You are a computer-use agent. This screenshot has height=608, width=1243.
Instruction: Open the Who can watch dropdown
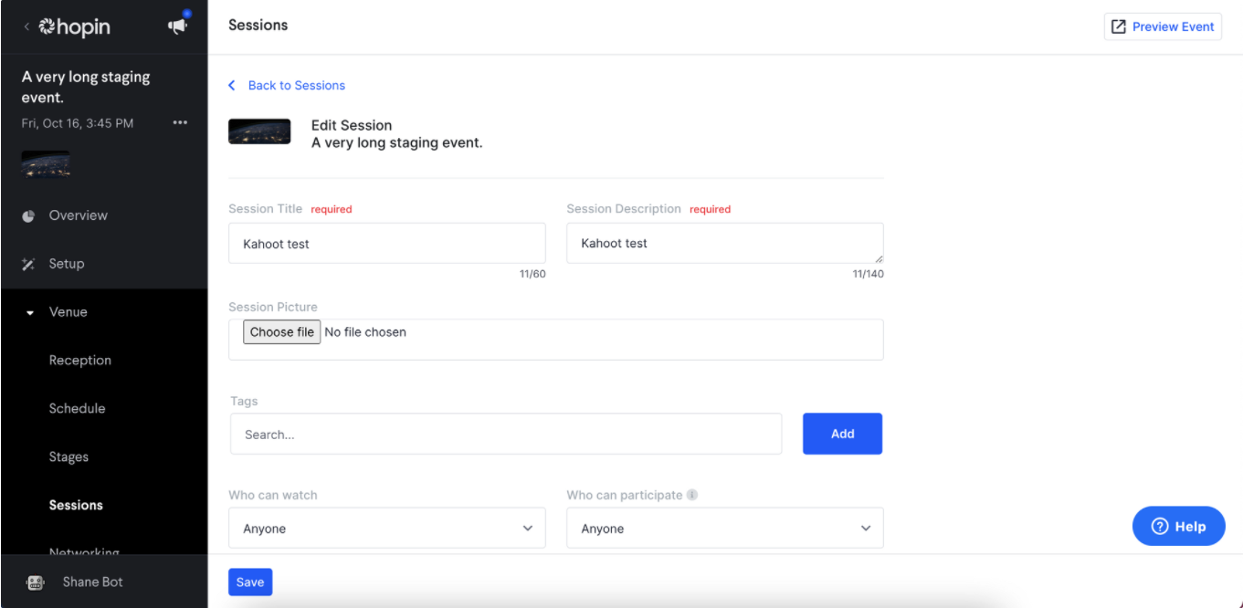point(386,529)
